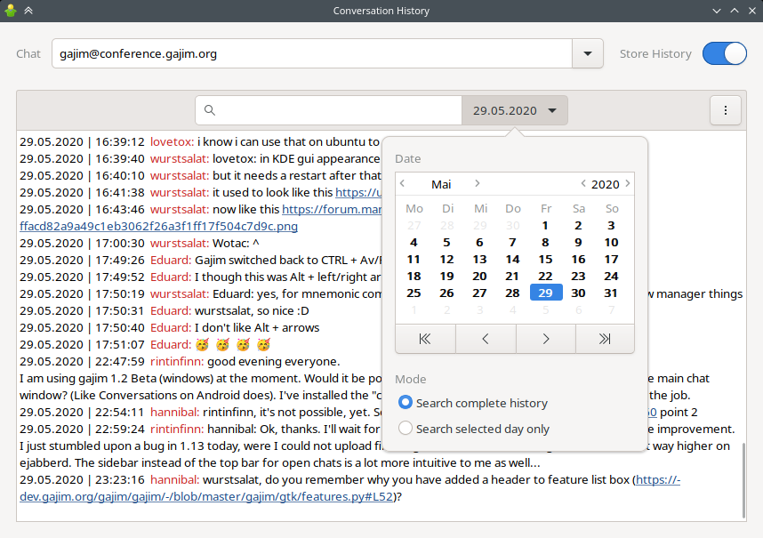Select day 31 in the calendar
This screenshot has height=538, width=763.
point(611,293)
